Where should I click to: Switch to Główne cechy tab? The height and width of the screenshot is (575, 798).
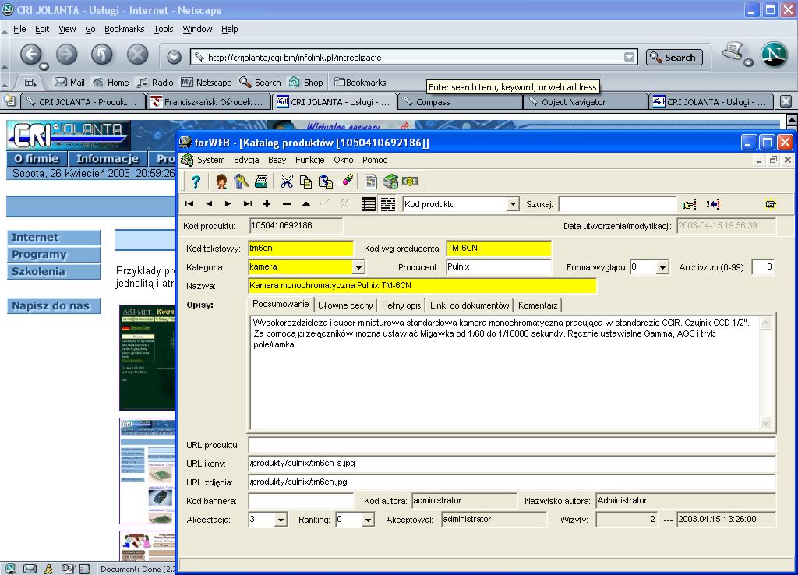pos(345,305)
